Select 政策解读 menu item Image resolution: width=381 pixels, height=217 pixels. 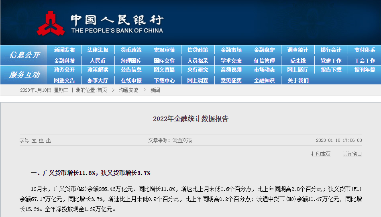tap(98, 70)
